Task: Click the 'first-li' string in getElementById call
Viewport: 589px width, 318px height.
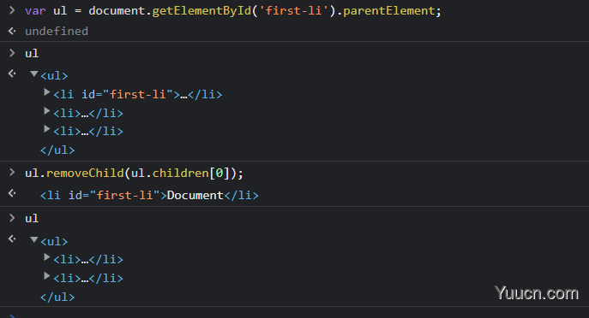Action: (x=293, y=11)
